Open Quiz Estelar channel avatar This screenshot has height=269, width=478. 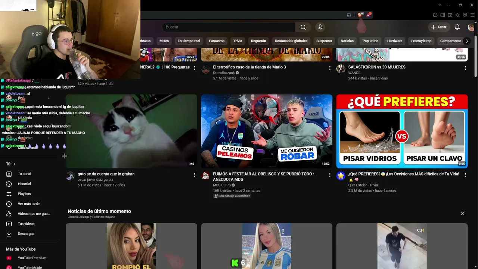click(x=341, y=176)
